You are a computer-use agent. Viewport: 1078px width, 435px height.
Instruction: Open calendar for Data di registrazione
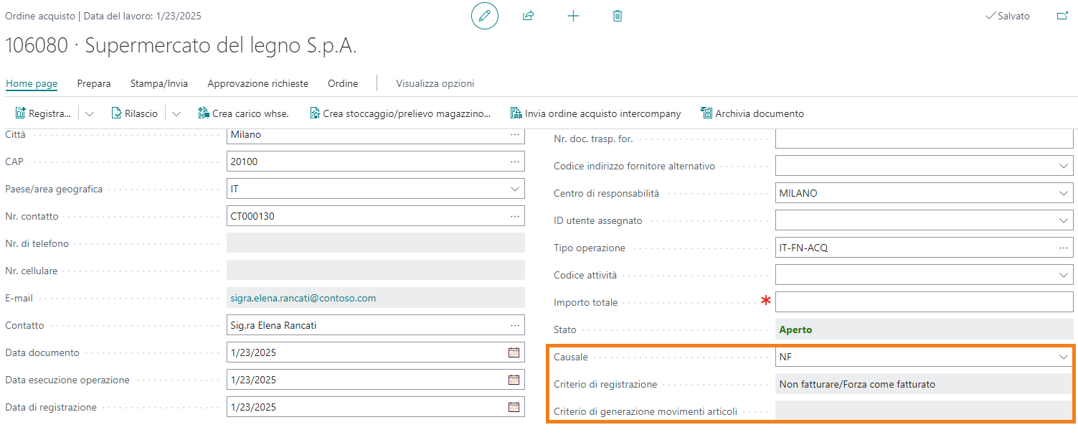pos(514,407)
